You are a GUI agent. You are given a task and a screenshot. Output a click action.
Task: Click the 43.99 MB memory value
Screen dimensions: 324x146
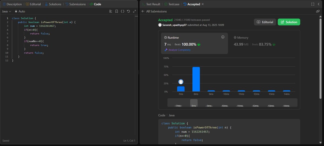point(241,44)
